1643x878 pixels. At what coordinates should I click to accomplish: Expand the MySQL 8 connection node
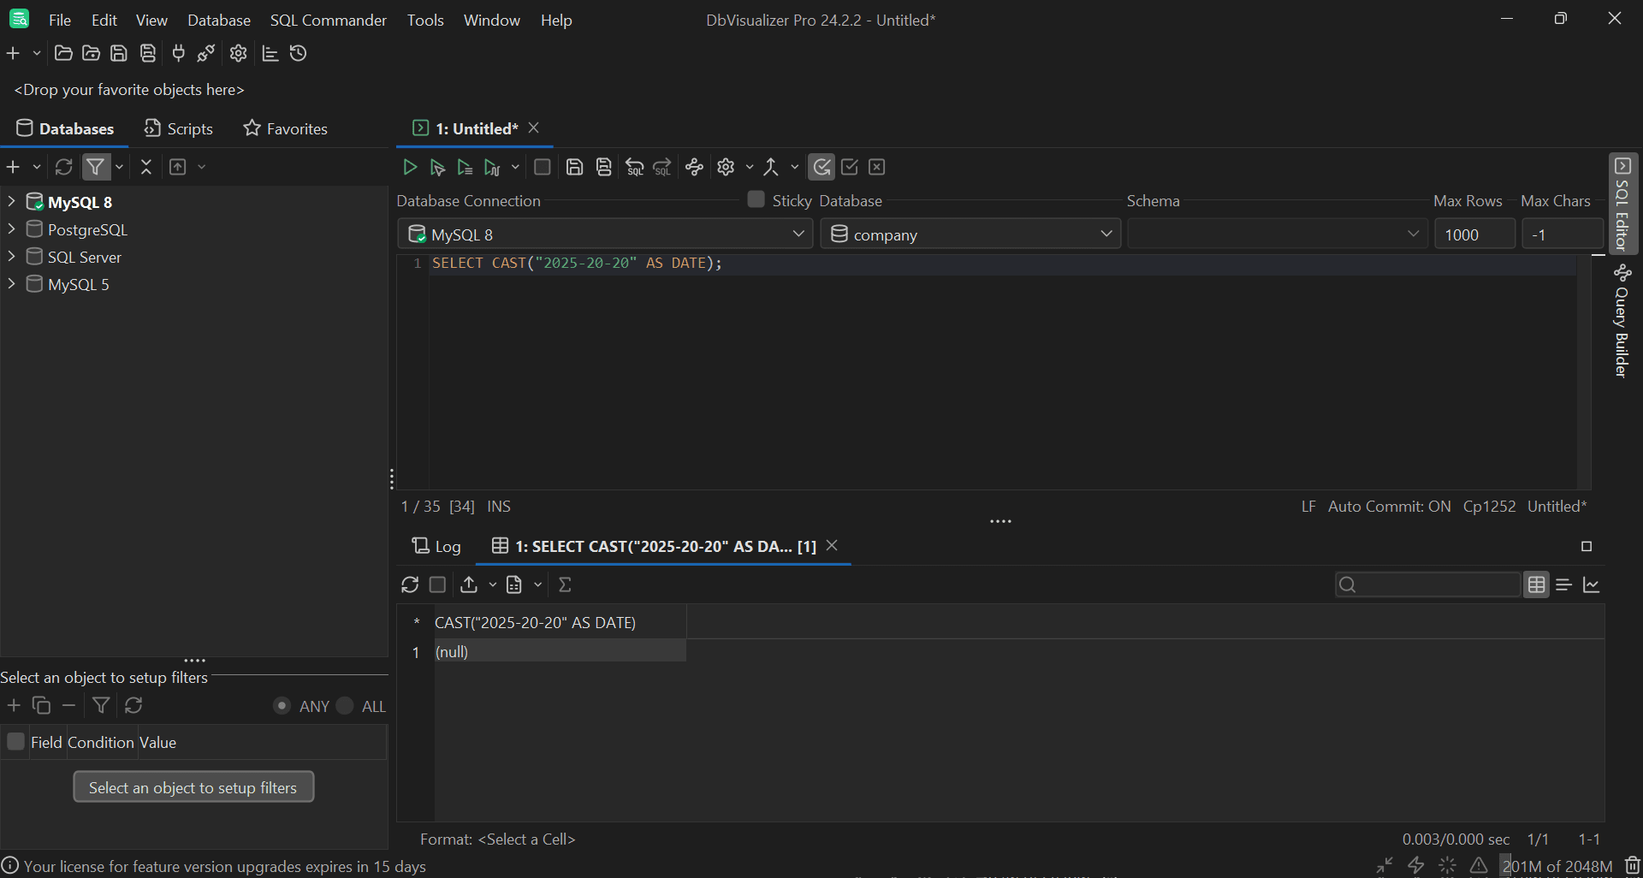pos(11,201)
